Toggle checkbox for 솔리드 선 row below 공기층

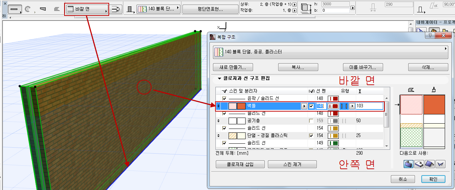coord(224,128)
